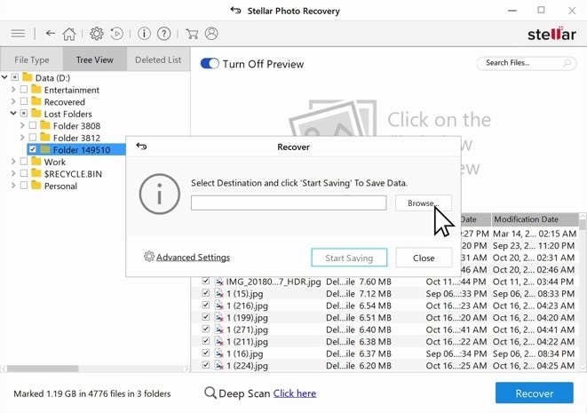Check the Recovered folder checkbox
587x413 pixels.
24,101
